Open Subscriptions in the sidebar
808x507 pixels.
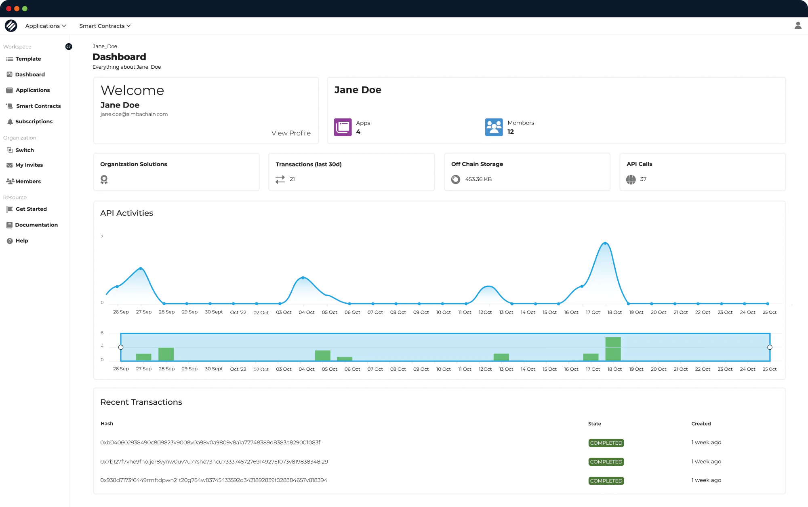point(34,122)
